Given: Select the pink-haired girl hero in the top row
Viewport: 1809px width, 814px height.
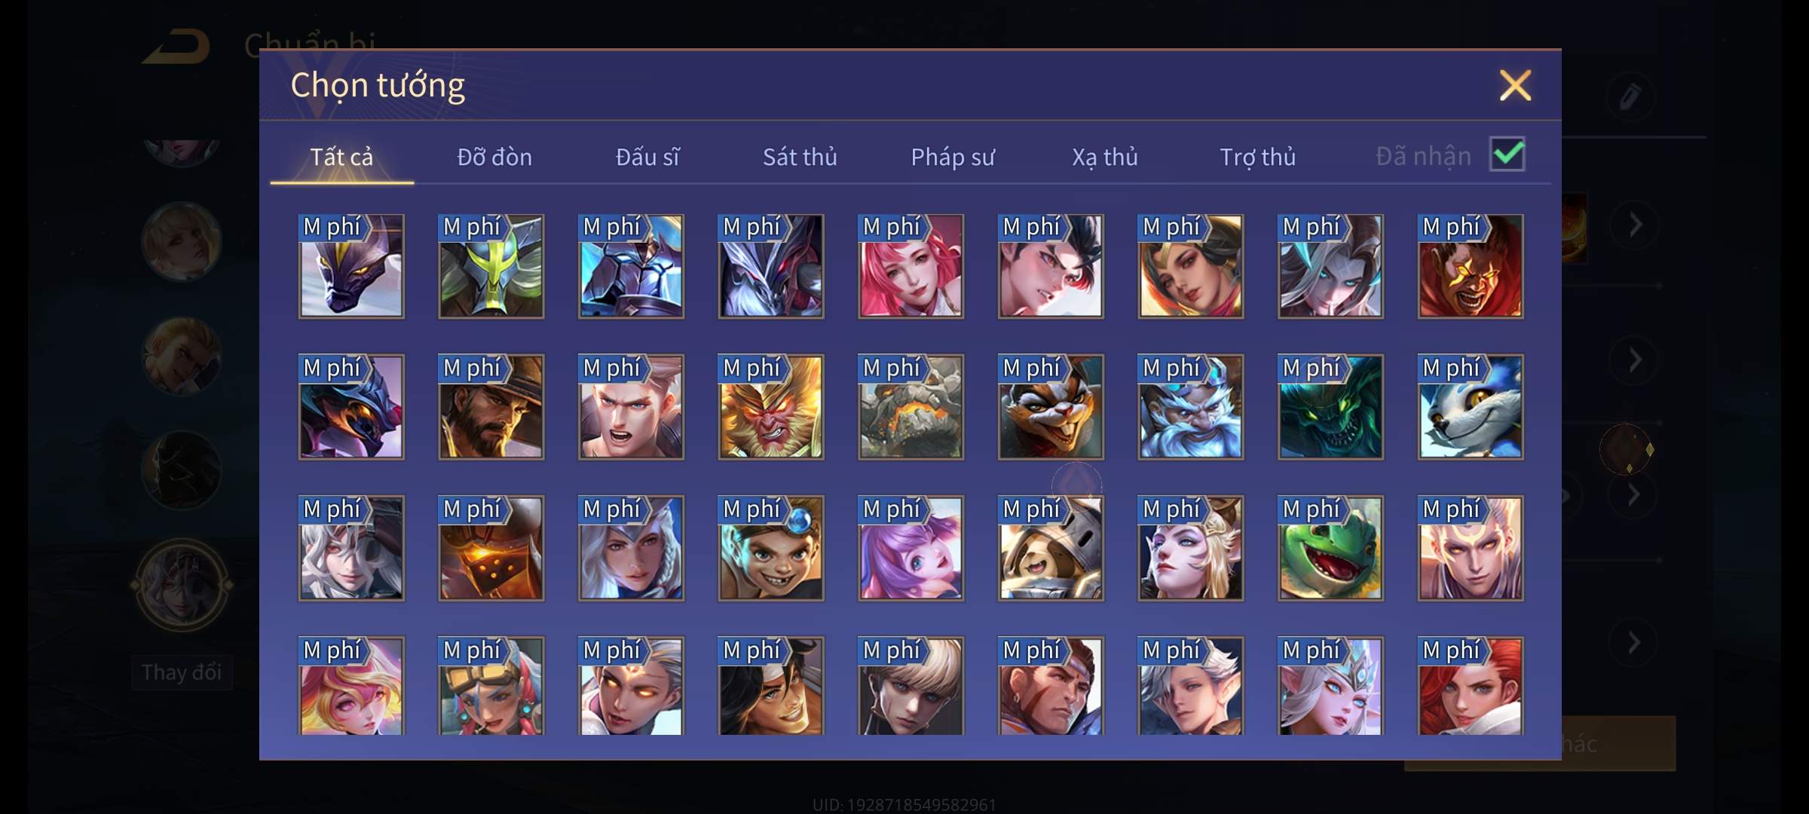Looking at the screenshot, I should (x=911, y=266).
